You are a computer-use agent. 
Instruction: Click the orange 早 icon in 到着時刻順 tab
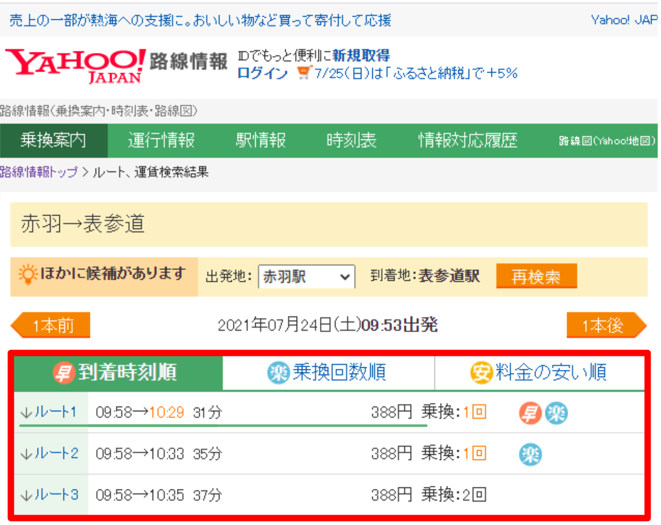click(63, 372)
